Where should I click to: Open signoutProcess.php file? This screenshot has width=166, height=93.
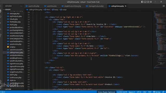pos(17,66)
